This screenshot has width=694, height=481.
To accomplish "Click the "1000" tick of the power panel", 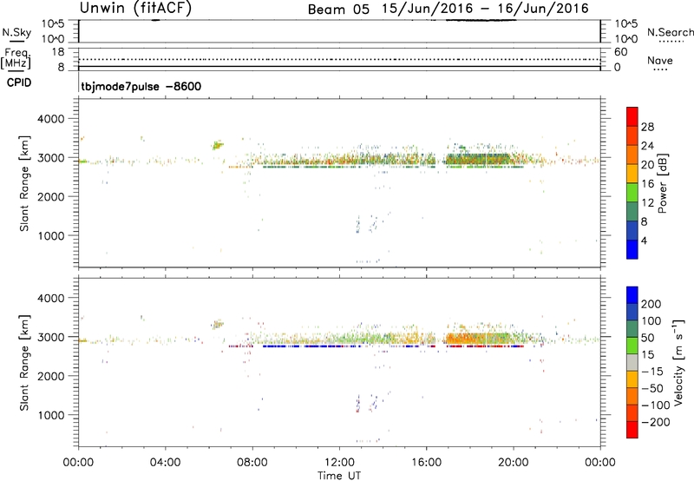I will [x=51, y=235].
